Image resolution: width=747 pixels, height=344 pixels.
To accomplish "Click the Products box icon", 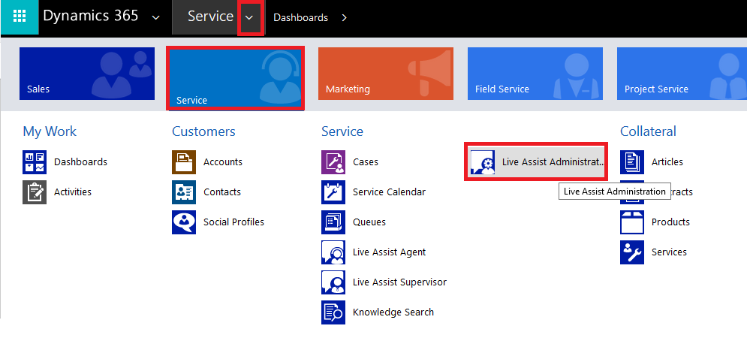I will pos(632,222).
